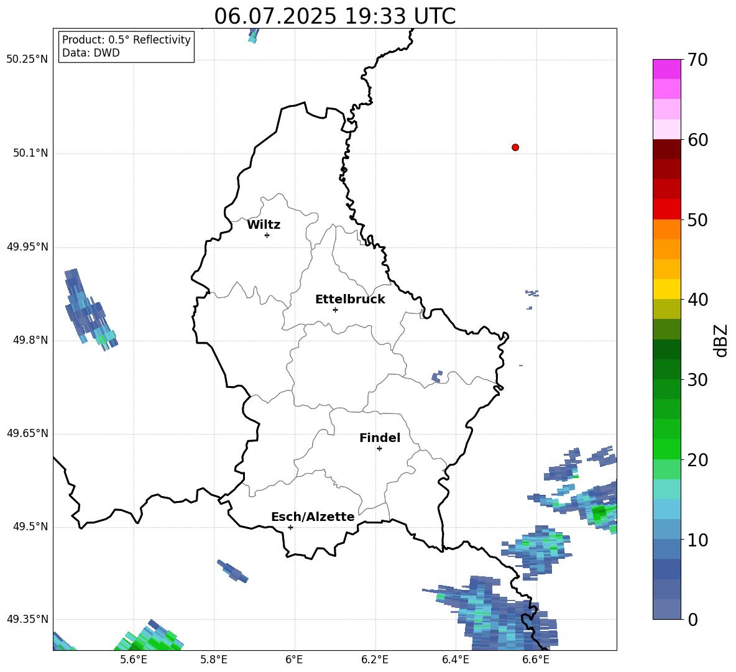Image resolution: width=736 pixels, height=672 pixels.
Task: Click the colorbar tick label 50
Action: click(697, 220)
